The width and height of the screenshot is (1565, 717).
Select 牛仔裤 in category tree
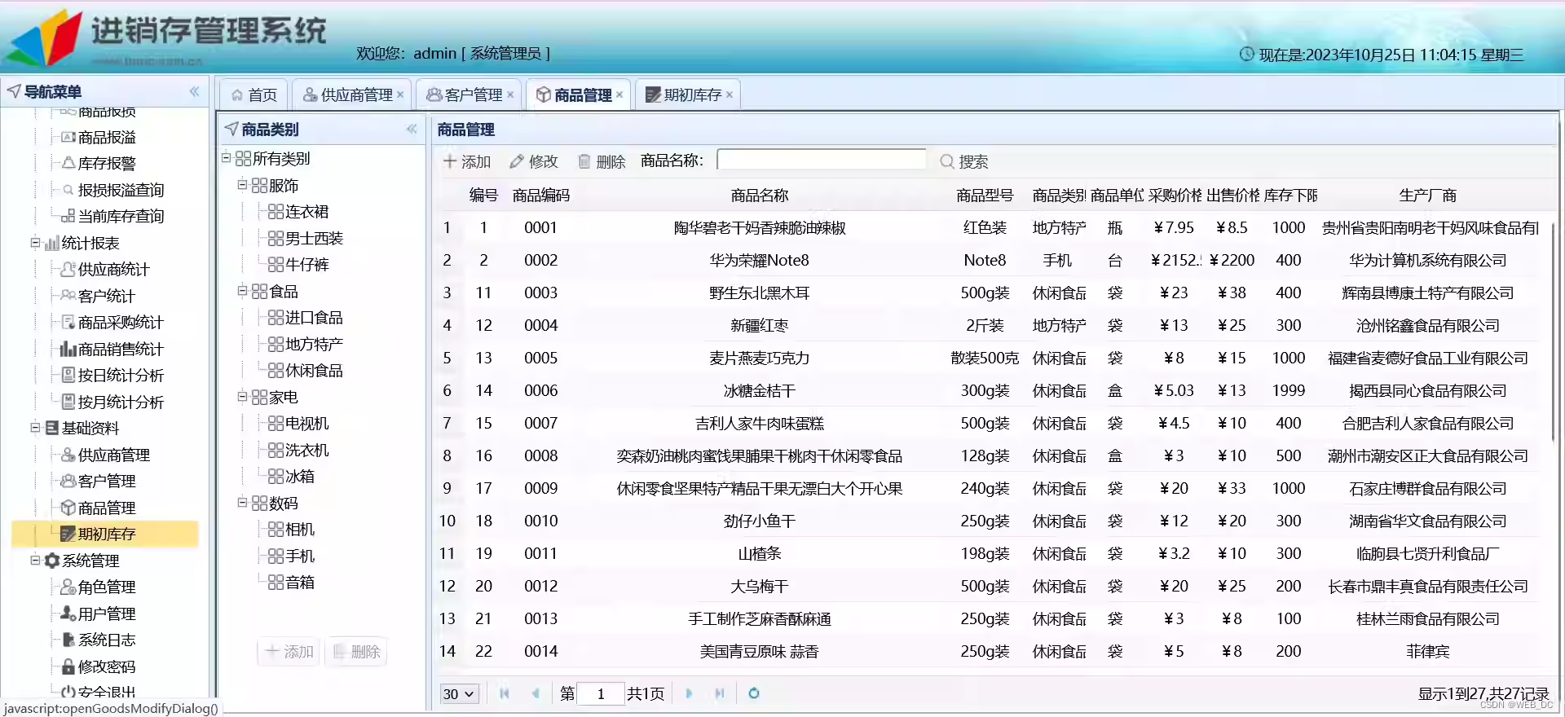(306, 265)
